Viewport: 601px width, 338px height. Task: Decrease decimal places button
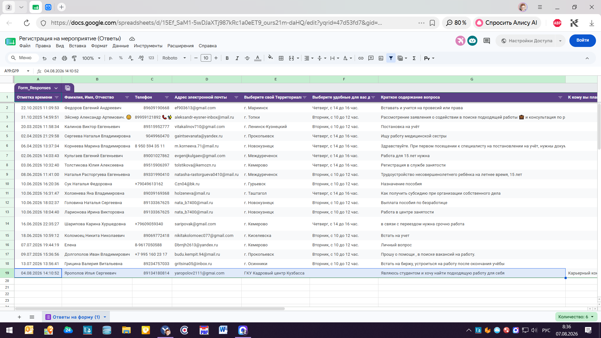point(131,58)
